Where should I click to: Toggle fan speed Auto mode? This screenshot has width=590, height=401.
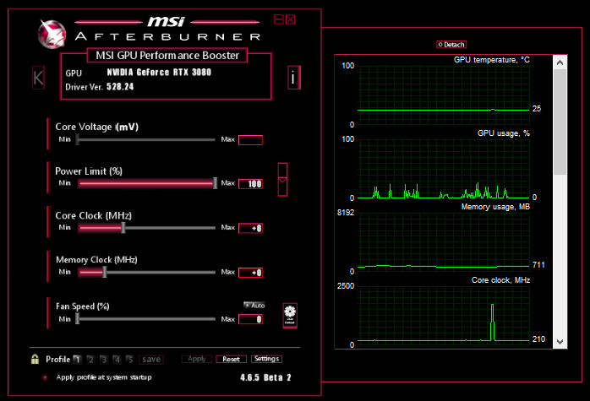pyautogui.click(x=254, y=306)
